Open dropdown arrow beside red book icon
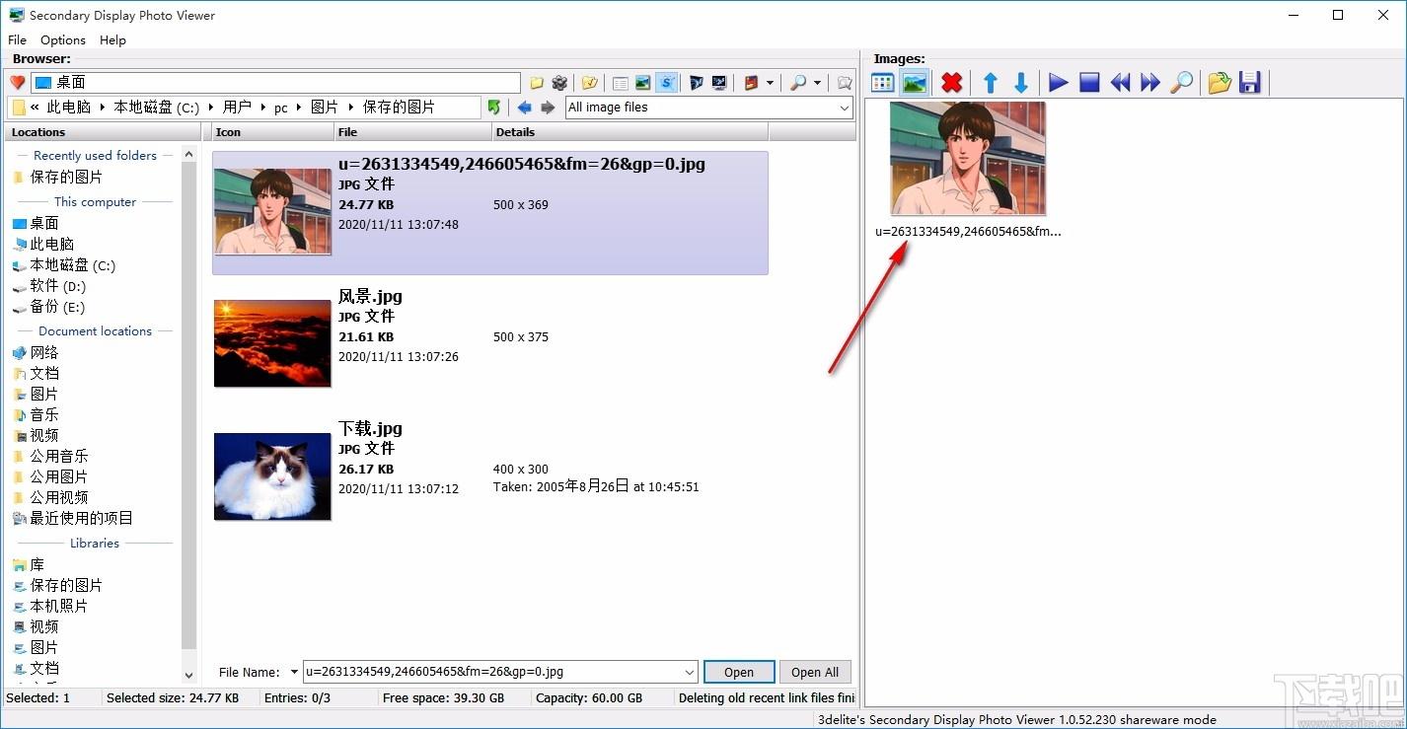 coord(770,83)
